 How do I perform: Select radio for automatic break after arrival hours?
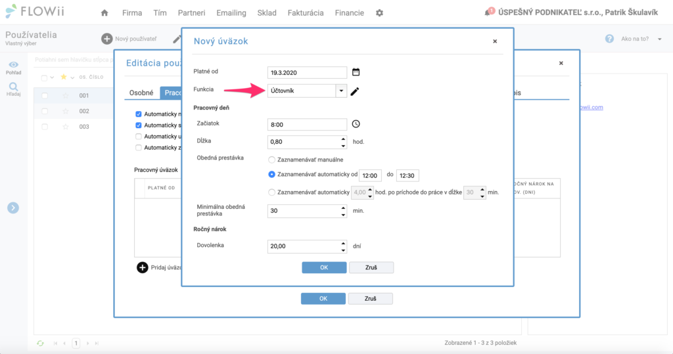click(271, 192)
